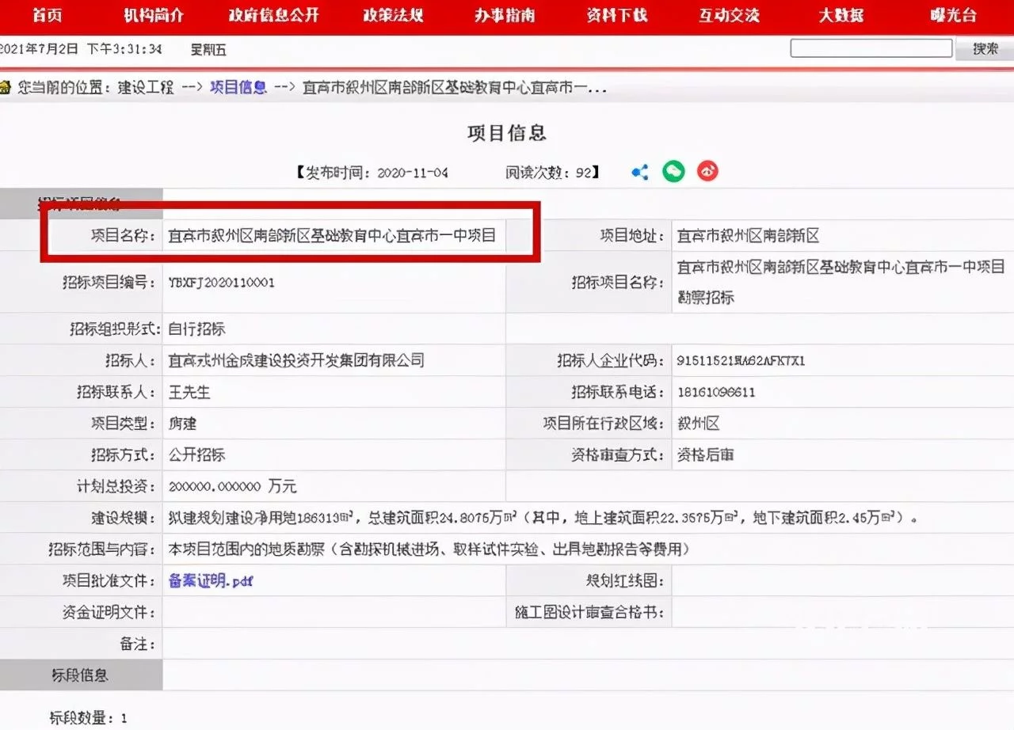Viewport: 1014px width, 730px height.
Task: Click the location icon beside 您当前的位置
Action: click(x=6, y=87)
